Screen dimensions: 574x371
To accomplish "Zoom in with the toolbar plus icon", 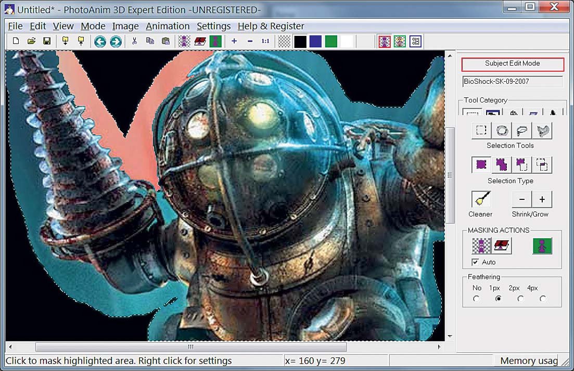I will coord(234,41).
